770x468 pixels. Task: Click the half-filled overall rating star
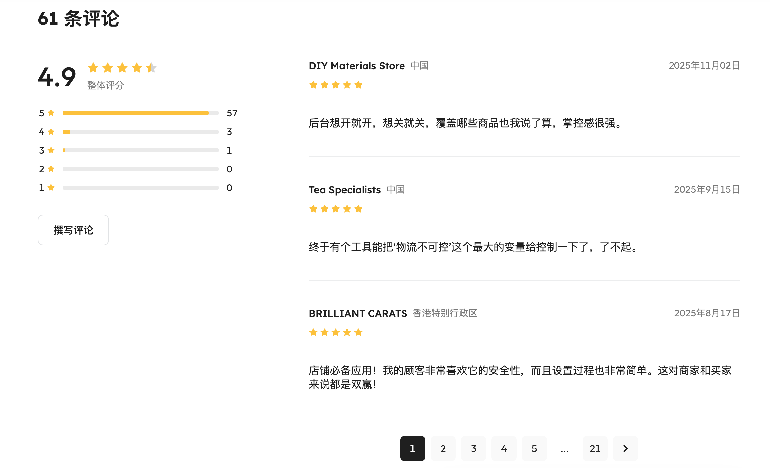(151, 68)
